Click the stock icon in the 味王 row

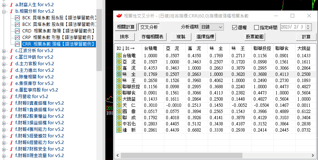click(119, 81)
